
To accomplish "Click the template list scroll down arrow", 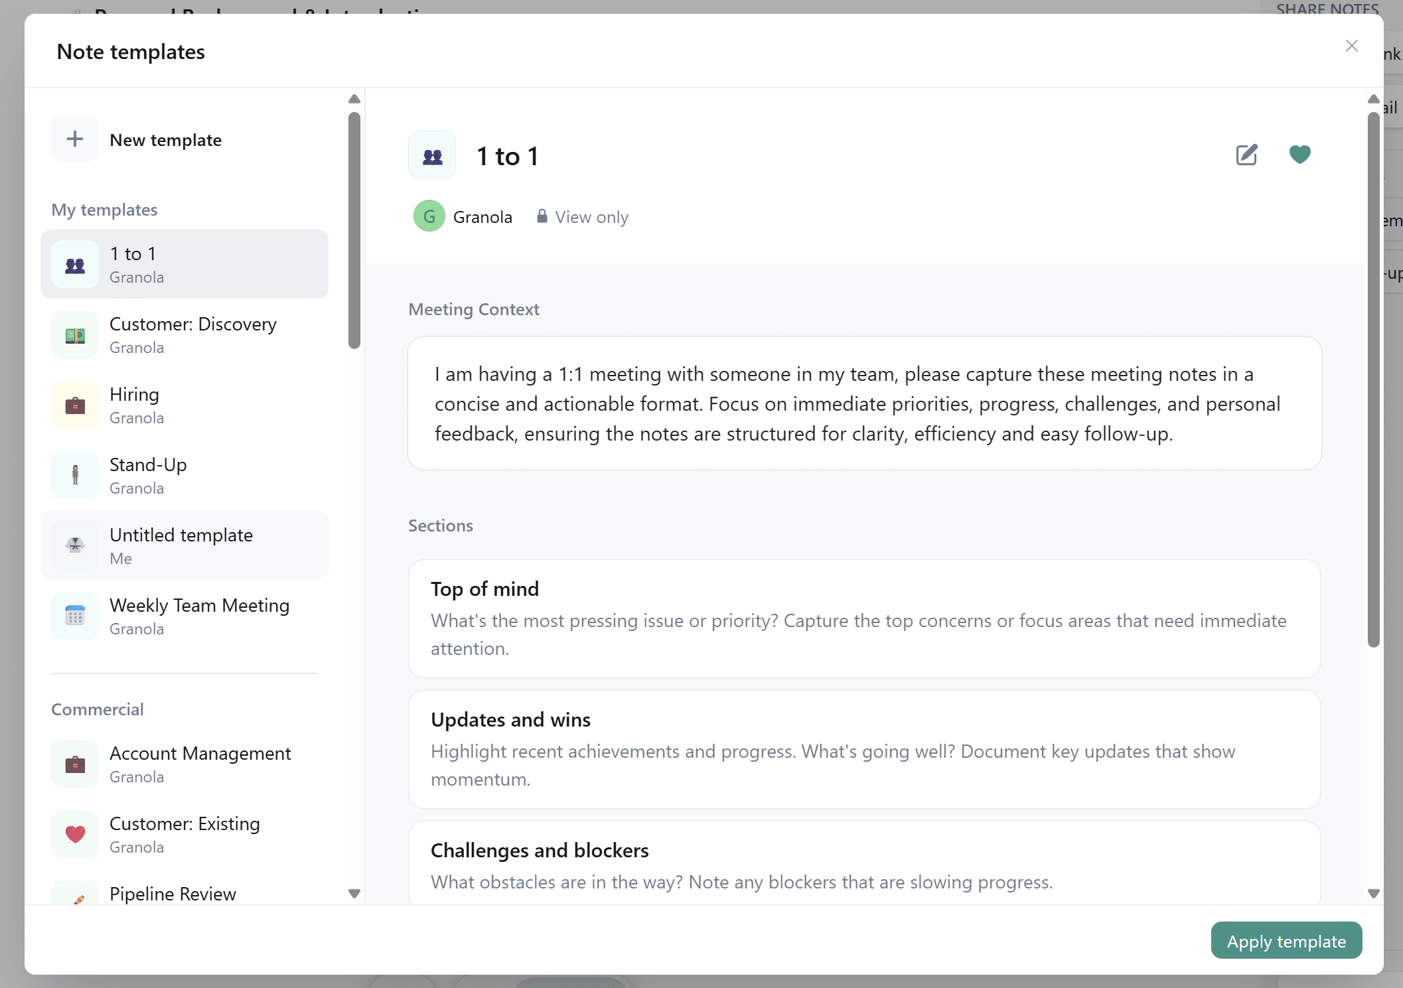I will [x=354, y=893].
